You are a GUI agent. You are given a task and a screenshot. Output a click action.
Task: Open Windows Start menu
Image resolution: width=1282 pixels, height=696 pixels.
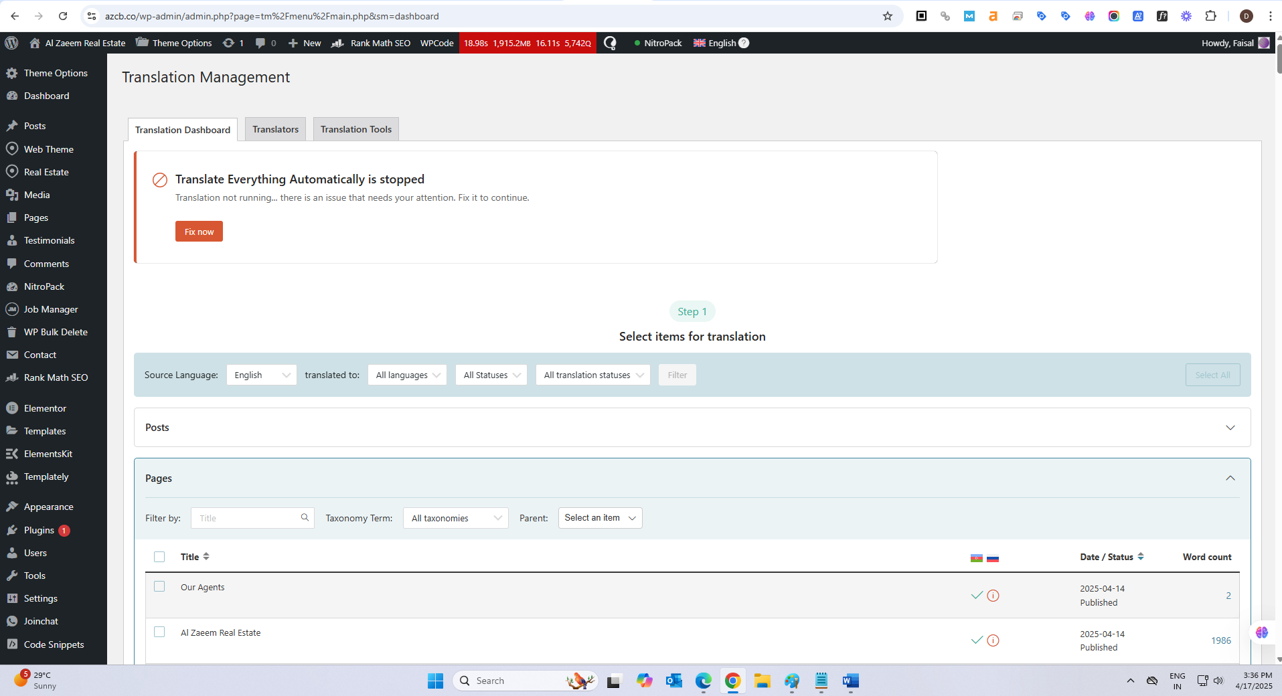pyautogui.click(x=435, y=681)
